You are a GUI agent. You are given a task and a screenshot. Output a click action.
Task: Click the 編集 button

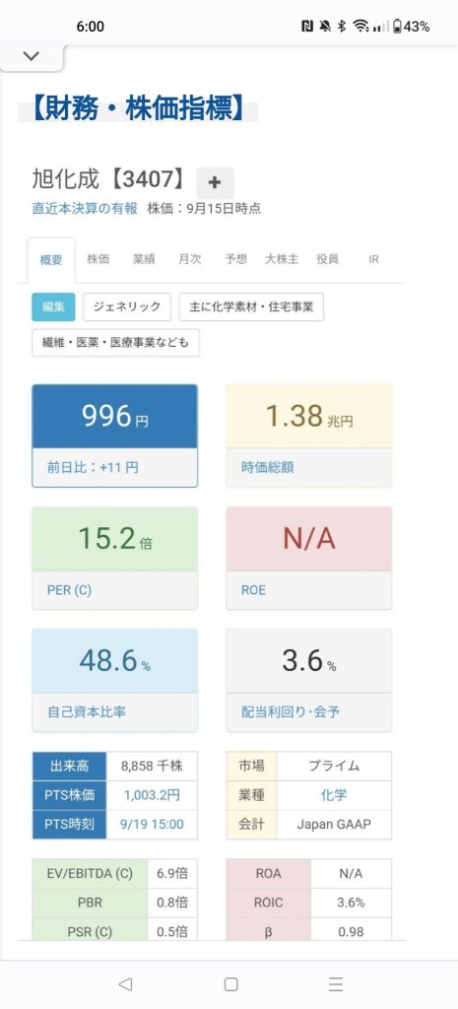pos(53,307)
